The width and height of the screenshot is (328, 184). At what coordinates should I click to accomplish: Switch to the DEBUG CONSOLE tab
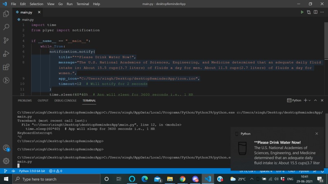pyautogui.click(x=65, y=100)
